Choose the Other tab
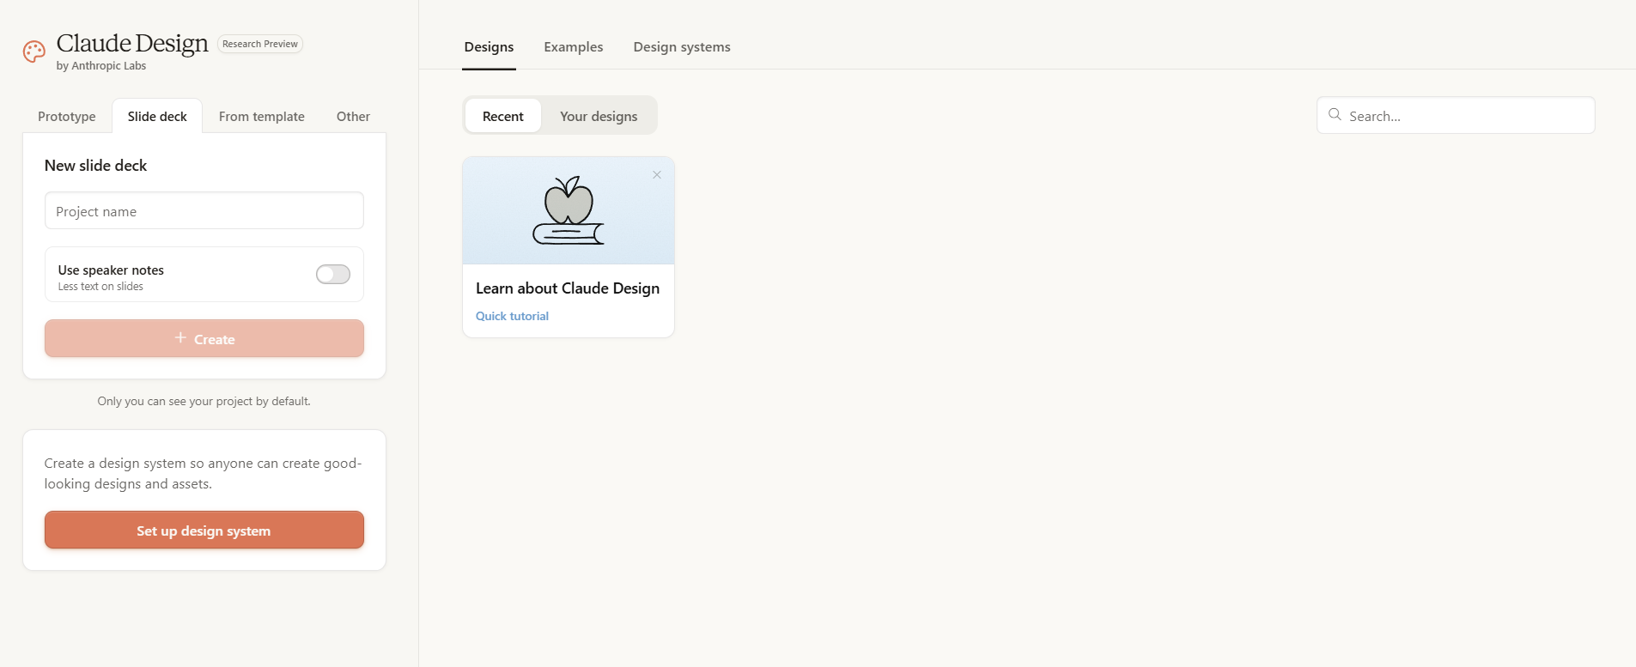The height and width of the screenshot is (667, 1636). [353, 117]
